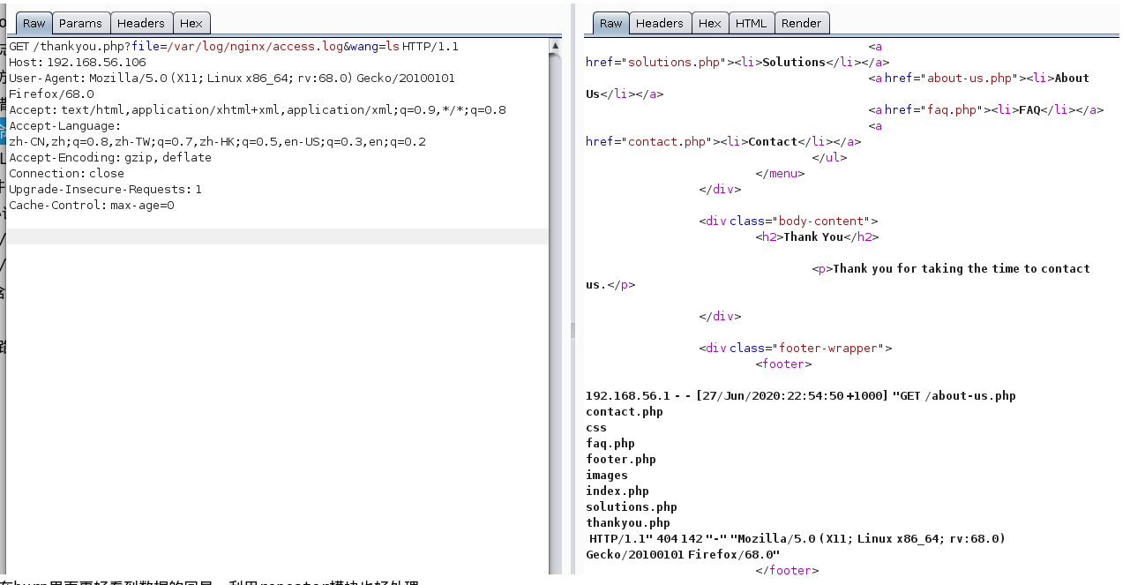Click the about-us.php href in response
Viewport: 1130px width, 585px height.
pos(969,79)
